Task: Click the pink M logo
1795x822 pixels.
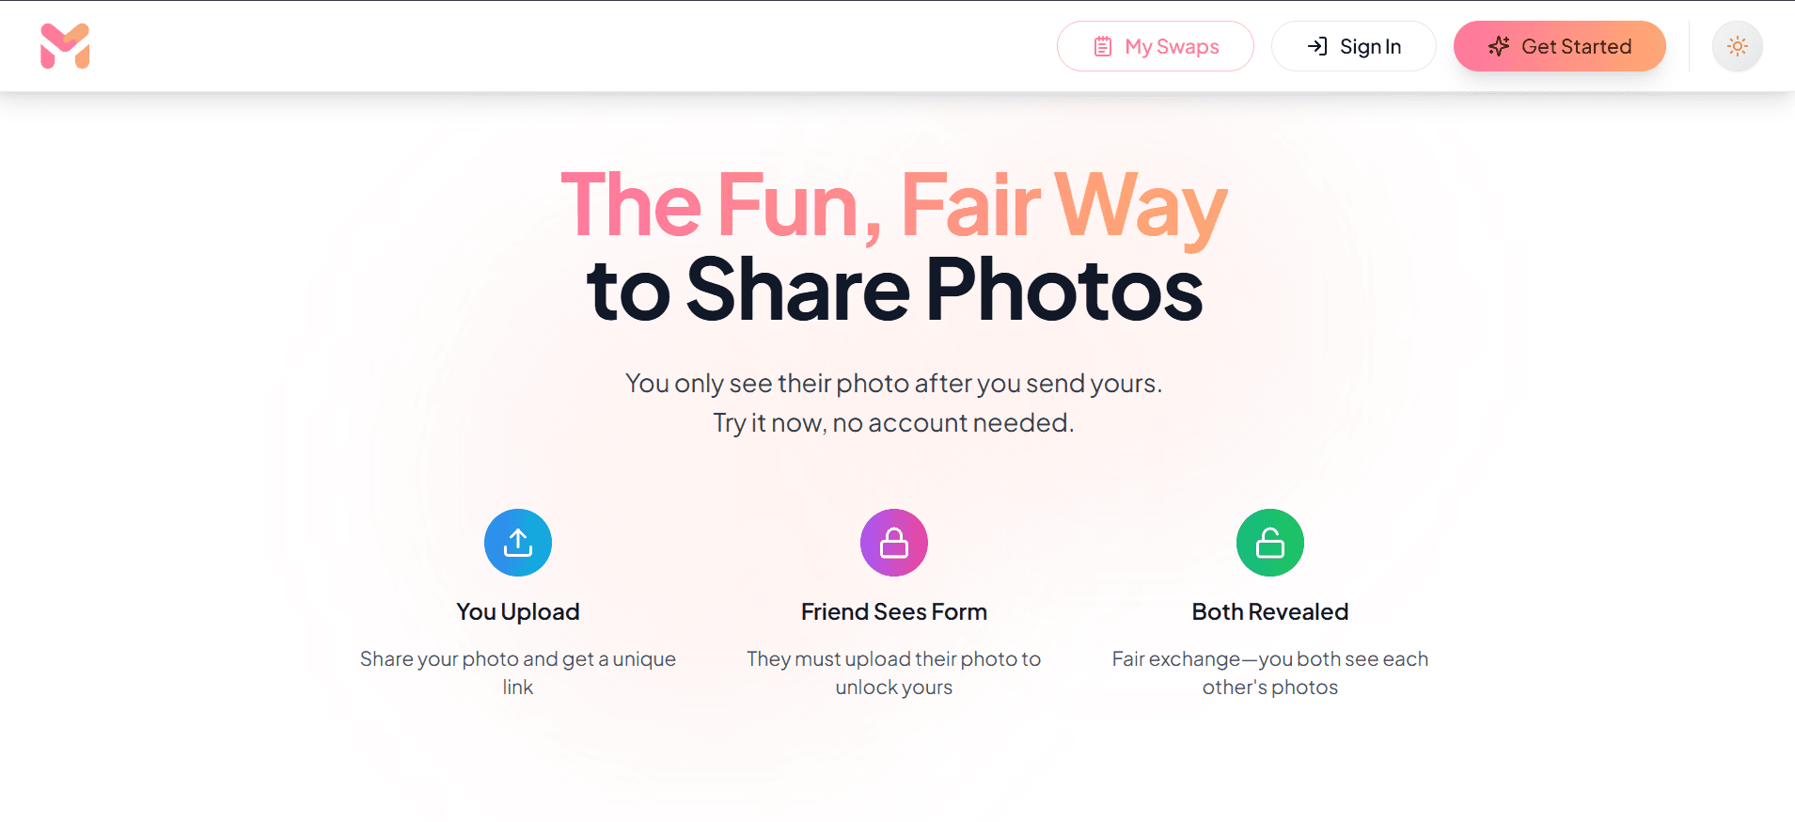Action: [x=65, y=46]
